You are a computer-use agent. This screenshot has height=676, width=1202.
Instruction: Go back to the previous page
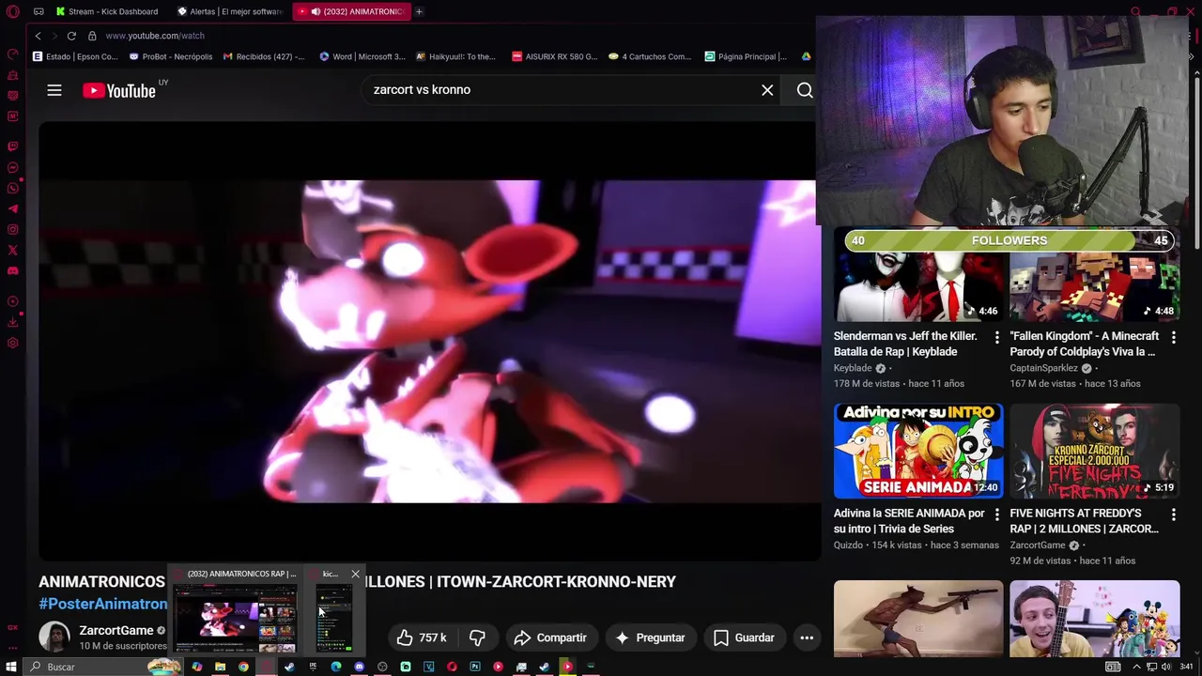pos(39,36)
